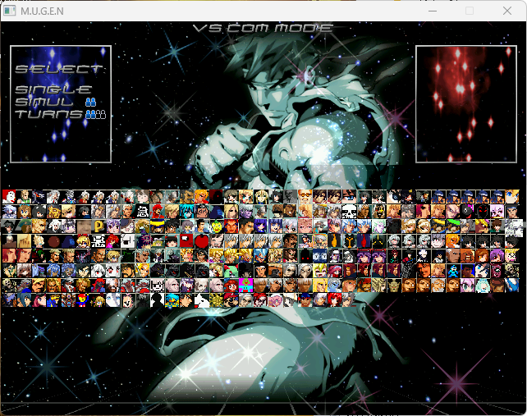Viewport: 527px width, 416px height.
Task: Select the blurry photo face character icon
Action: pos(84,226)
